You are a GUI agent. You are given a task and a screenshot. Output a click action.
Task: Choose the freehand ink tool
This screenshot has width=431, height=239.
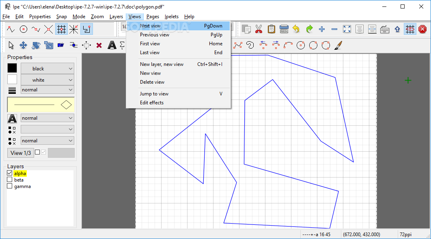click(250, 45)
